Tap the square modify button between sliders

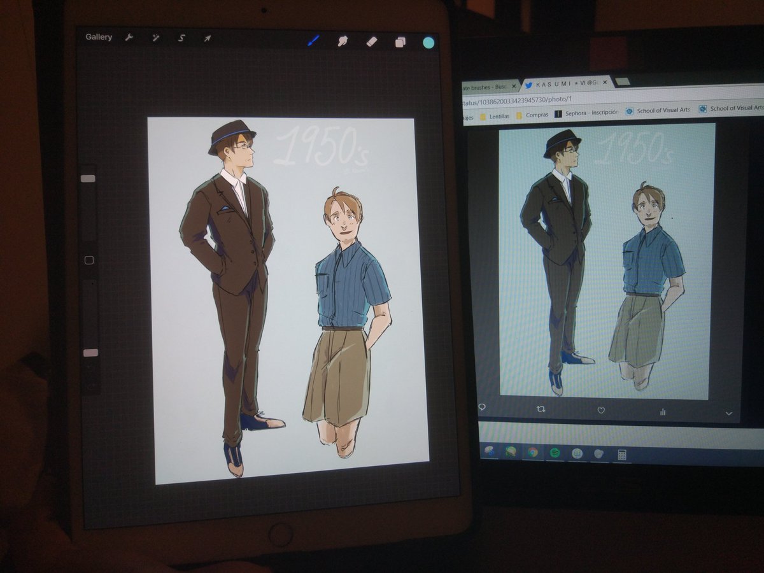pyautogui.click(x=89, y=260)
